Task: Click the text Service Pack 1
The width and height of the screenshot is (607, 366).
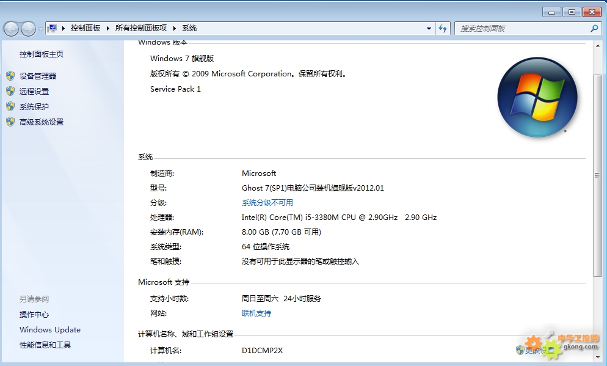Action: (175, 89)
